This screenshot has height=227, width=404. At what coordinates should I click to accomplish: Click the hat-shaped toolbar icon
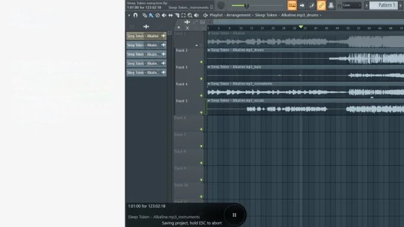331,5
